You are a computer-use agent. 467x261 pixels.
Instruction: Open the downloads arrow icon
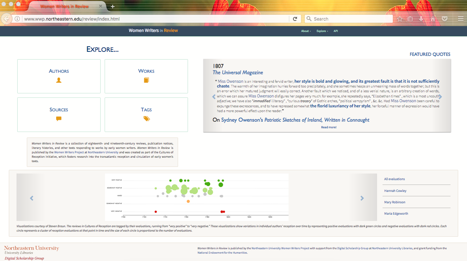421,19
